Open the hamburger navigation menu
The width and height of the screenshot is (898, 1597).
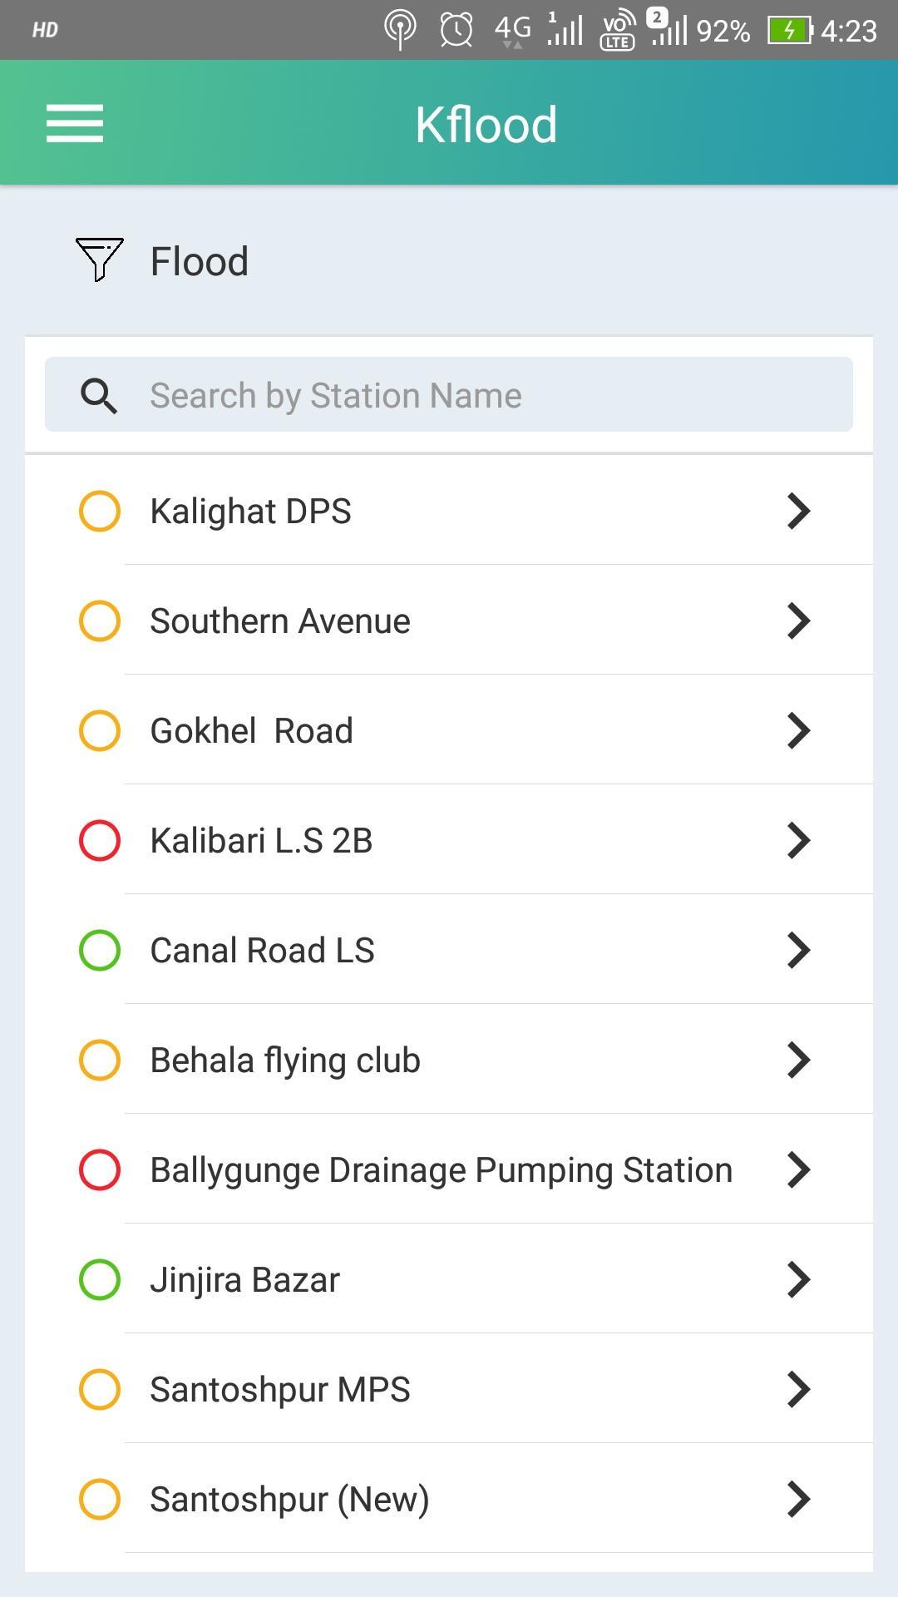point(75,123)
